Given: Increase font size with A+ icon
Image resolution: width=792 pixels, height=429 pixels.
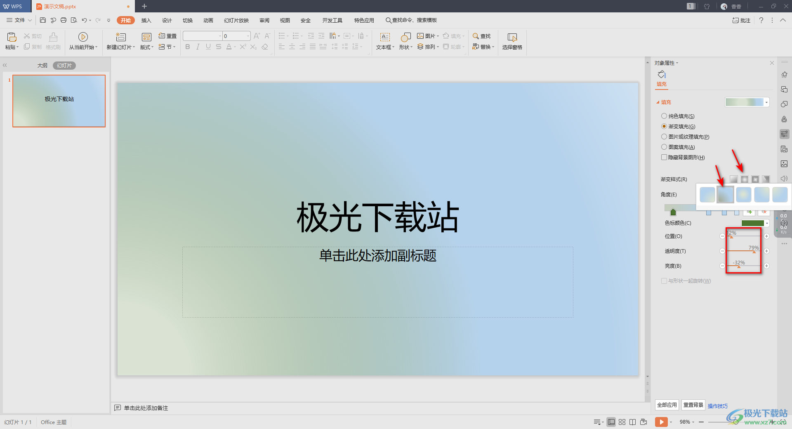Looking at the screenshot, I should [257, 36].
